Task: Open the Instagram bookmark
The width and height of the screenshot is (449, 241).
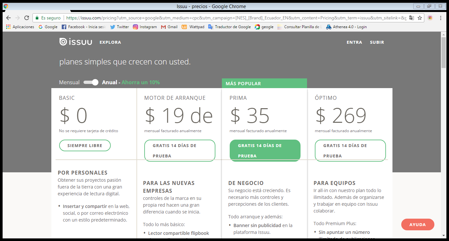Action: (145, 27)
